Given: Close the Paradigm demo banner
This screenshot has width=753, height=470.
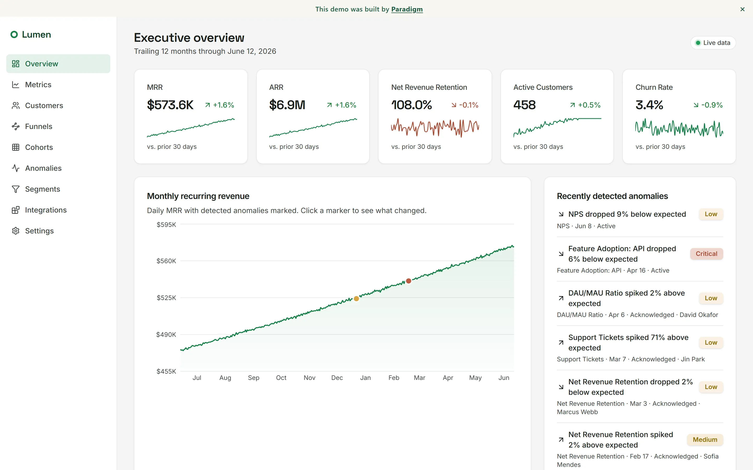Looking at the screenshot, I should click(743, 9).
